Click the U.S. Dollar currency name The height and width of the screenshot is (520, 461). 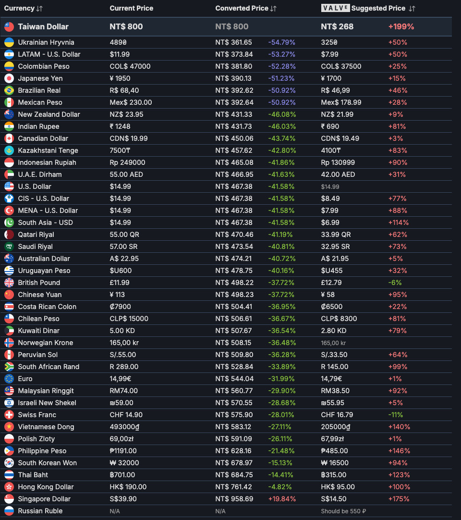(x=35, y=186)
